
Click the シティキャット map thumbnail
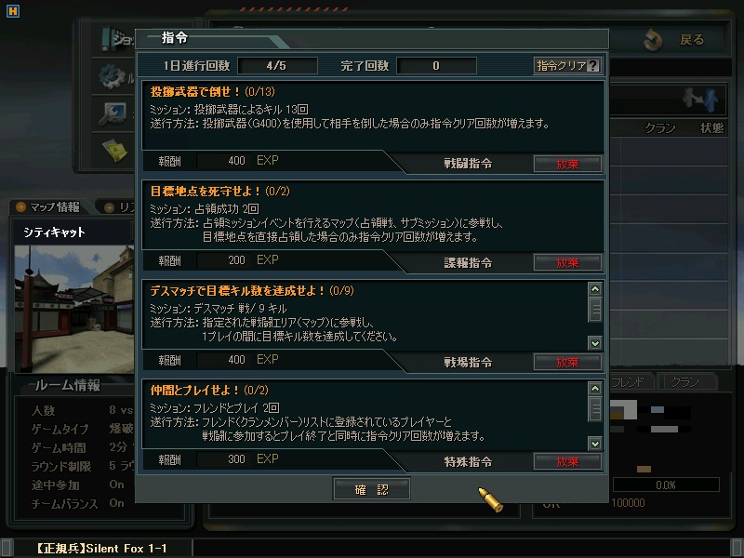tap(74, 309)
